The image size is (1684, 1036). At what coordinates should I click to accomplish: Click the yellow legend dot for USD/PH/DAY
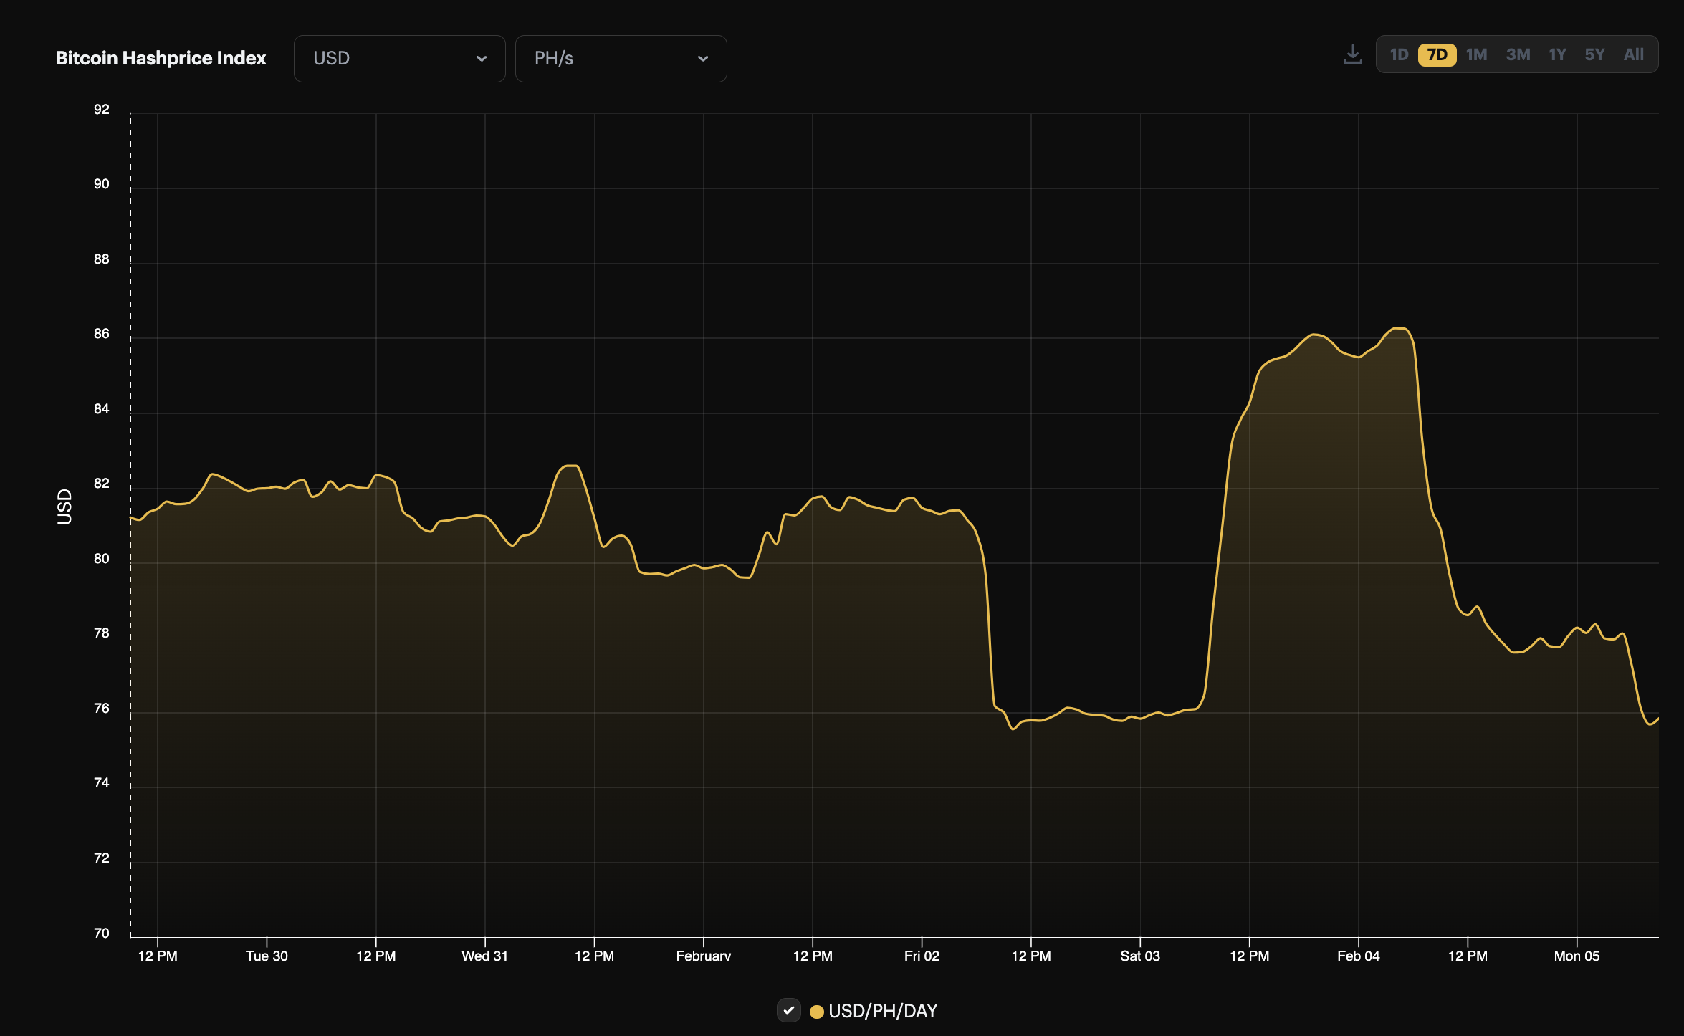(x=817, y=1011)
